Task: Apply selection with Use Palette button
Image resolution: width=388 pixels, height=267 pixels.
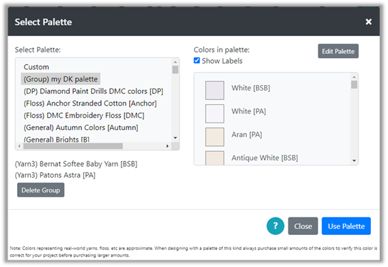Action: pyautogui.click(x=346, y=225)
